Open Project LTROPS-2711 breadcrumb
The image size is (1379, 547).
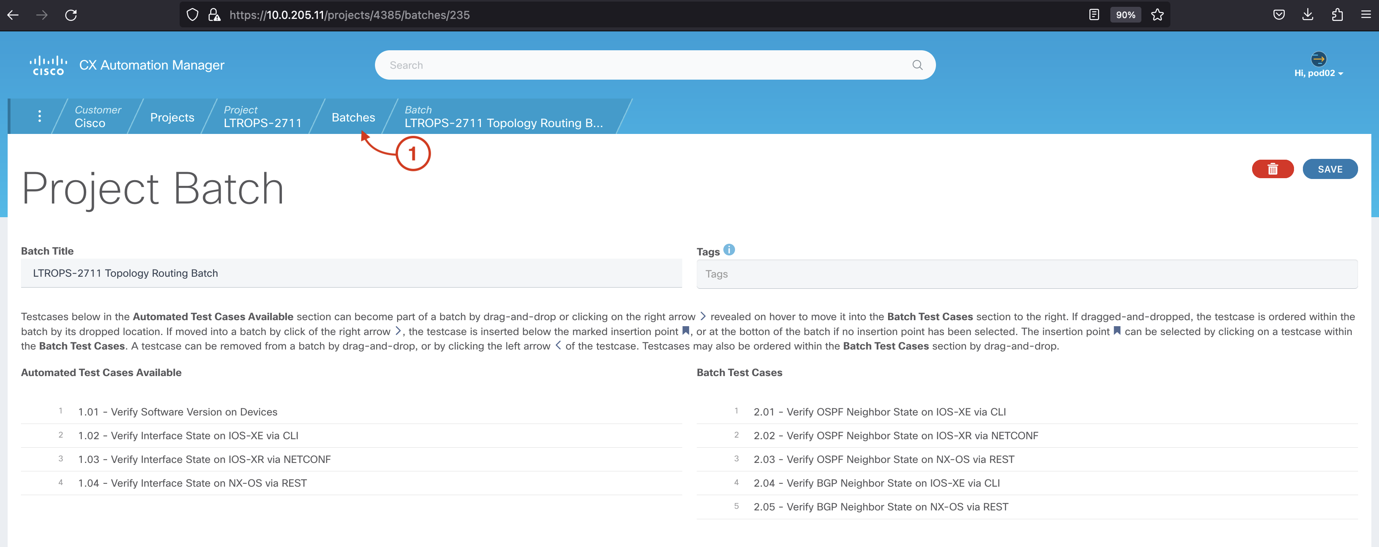click(x=262, y=116)
